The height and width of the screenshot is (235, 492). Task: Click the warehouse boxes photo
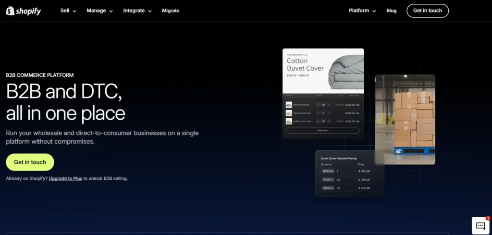(x=405, y=120)
